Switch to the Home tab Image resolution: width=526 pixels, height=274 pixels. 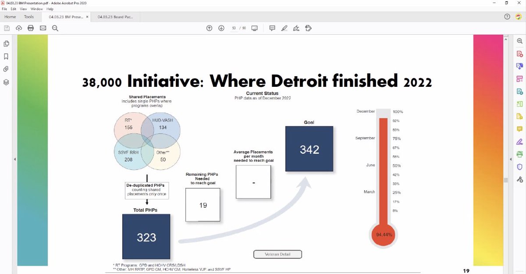[10, 17]
